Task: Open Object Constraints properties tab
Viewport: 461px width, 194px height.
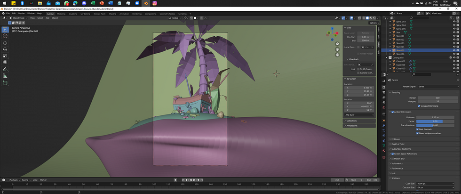Action: 384,140
